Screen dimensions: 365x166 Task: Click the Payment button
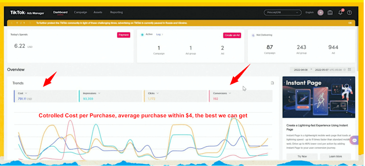click(124, 35)
